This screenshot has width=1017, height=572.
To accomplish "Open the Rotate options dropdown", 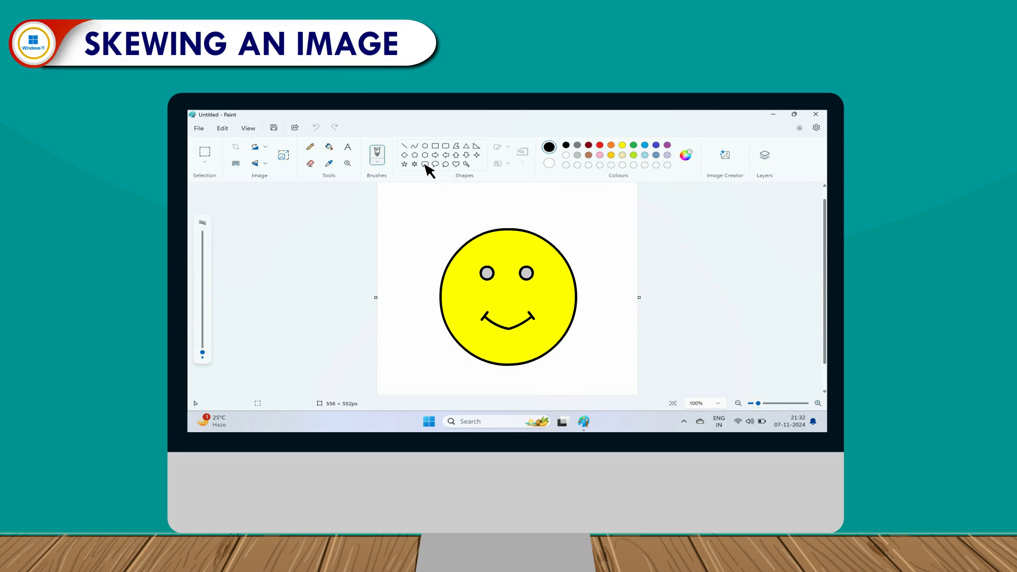I will click(x=265, y=147).
